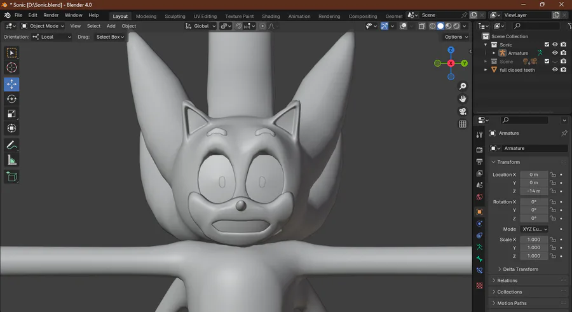The image size is (572, 312).
Task: Select the Add Cube tool
Action: click(x=11, y=177)
